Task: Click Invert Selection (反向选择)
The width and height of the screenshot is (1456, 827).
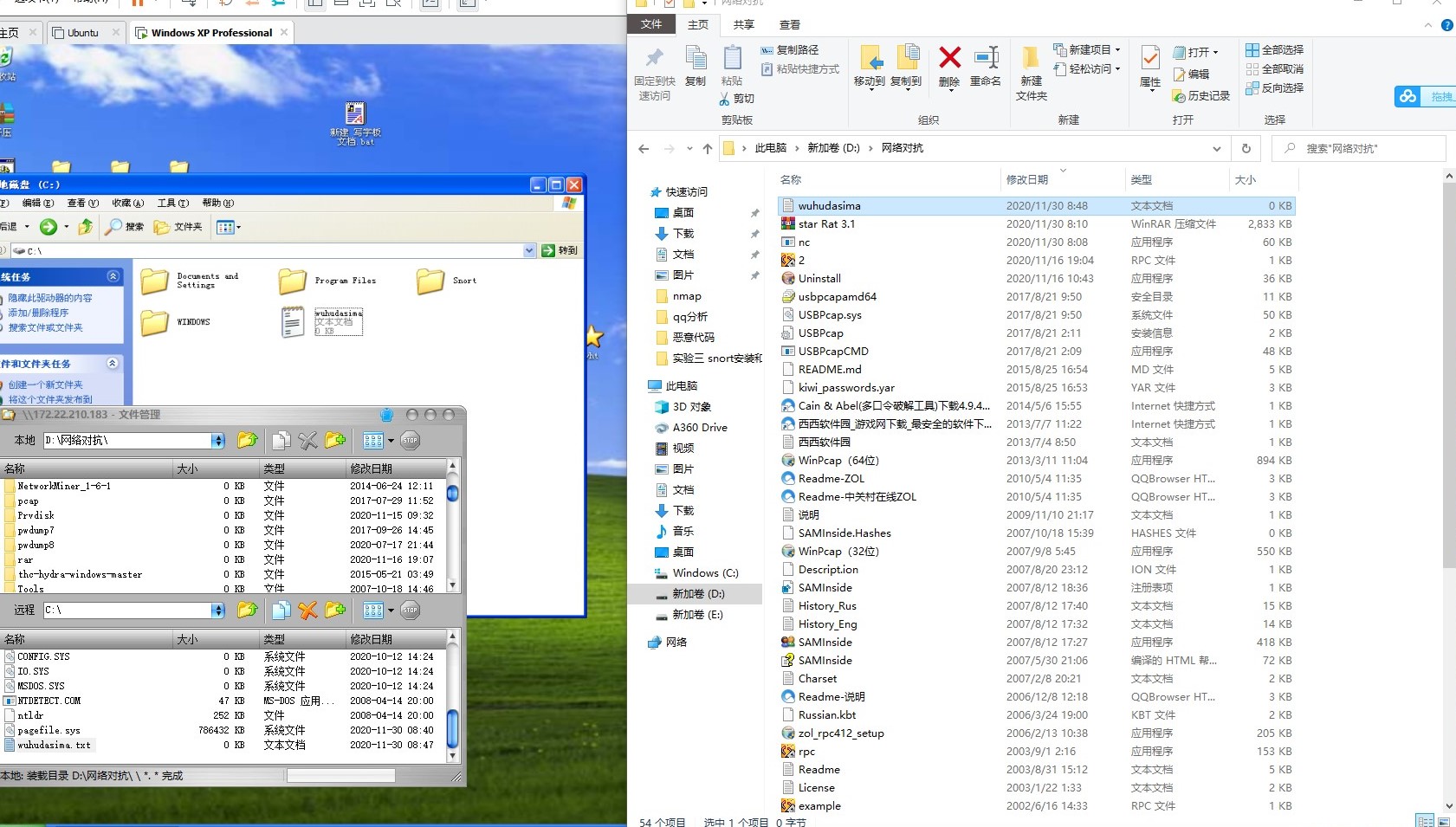Action: click(x=1274, y=87)
